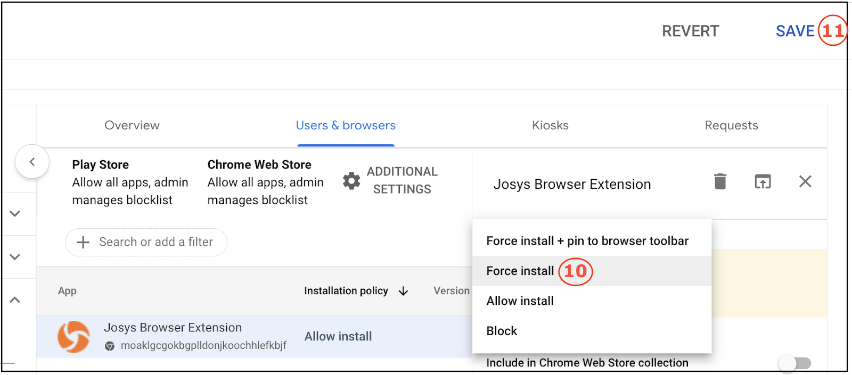
Task: Switch to the Overview tab
Action: [132, 125]
